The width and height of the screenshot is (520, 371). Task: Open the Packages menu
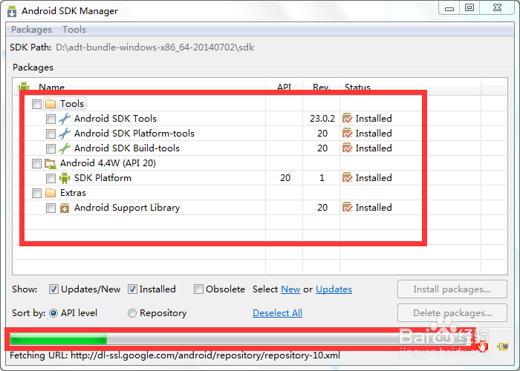click(x=31, y=30)
